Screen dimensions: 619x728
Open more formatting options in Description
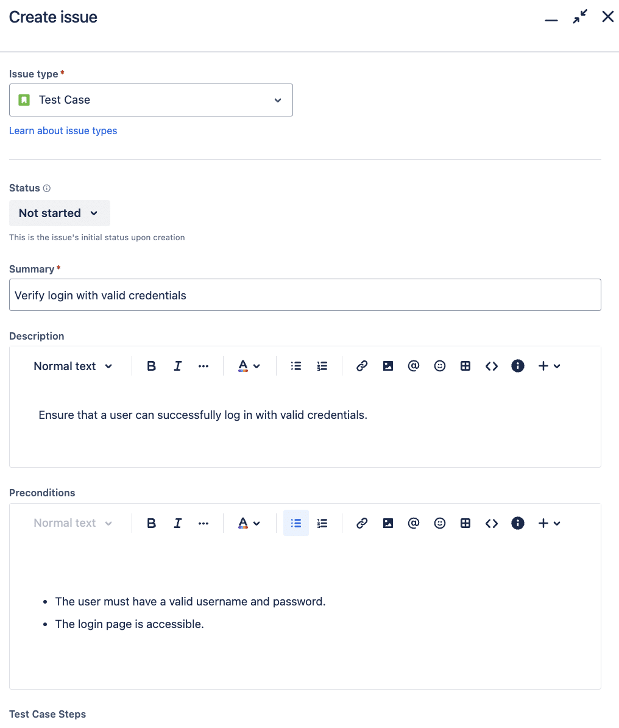click(203, 366)
